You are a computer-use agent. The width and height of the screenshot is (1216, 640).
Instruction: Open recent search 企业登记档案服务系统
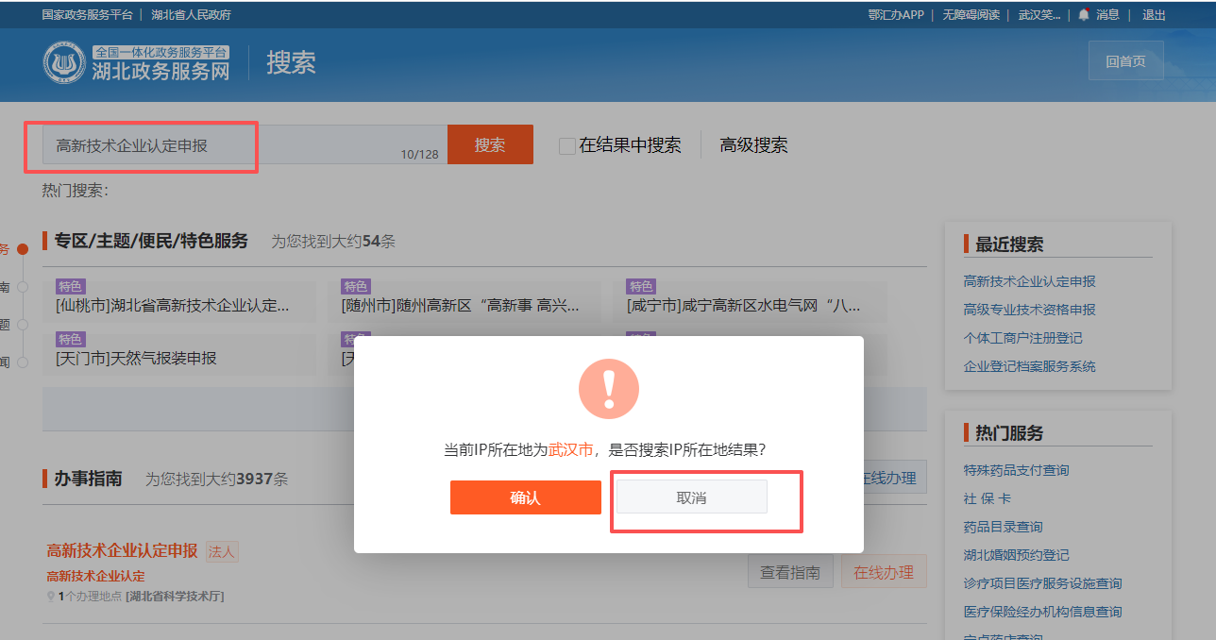coord(1030,366)
